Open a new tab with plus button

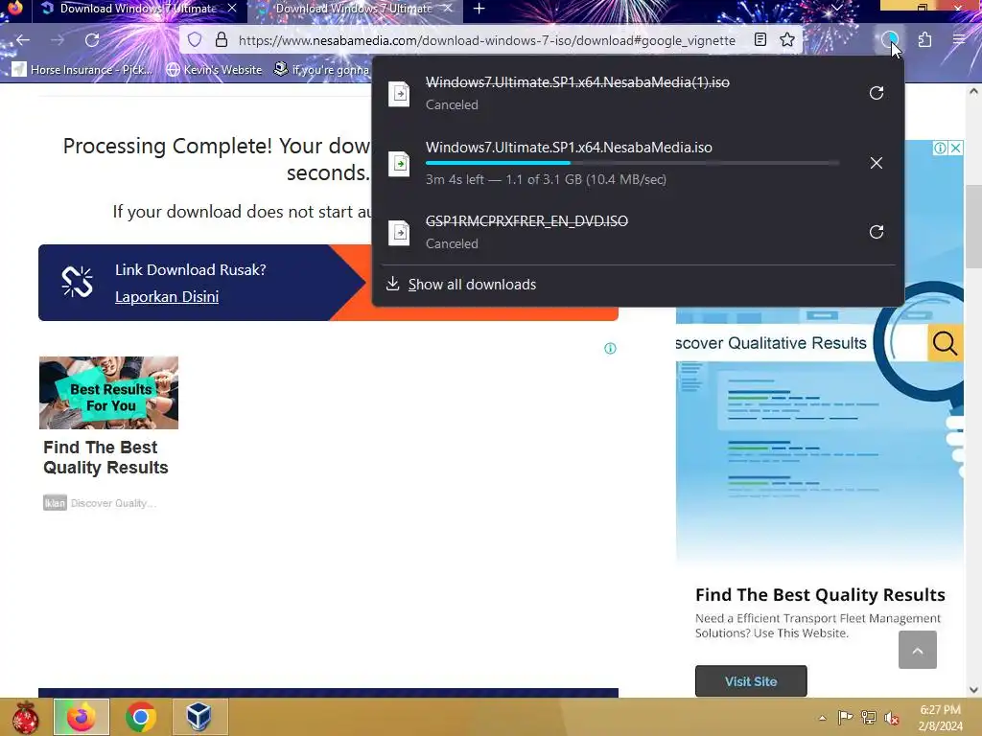479,9
